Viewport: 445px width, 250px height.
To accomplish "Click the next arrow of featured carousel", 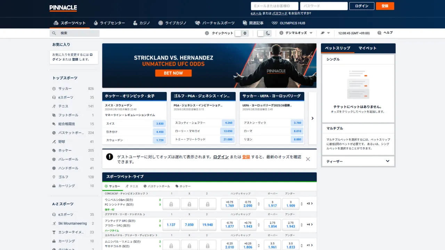I will [x=312, y=118].
